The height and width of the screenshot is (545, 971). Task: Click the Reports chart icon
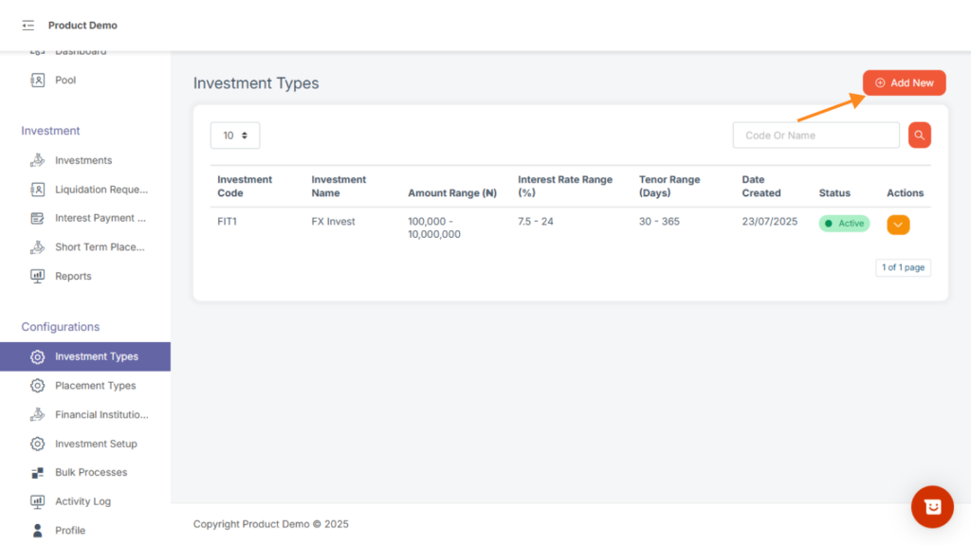click(38, 276)
